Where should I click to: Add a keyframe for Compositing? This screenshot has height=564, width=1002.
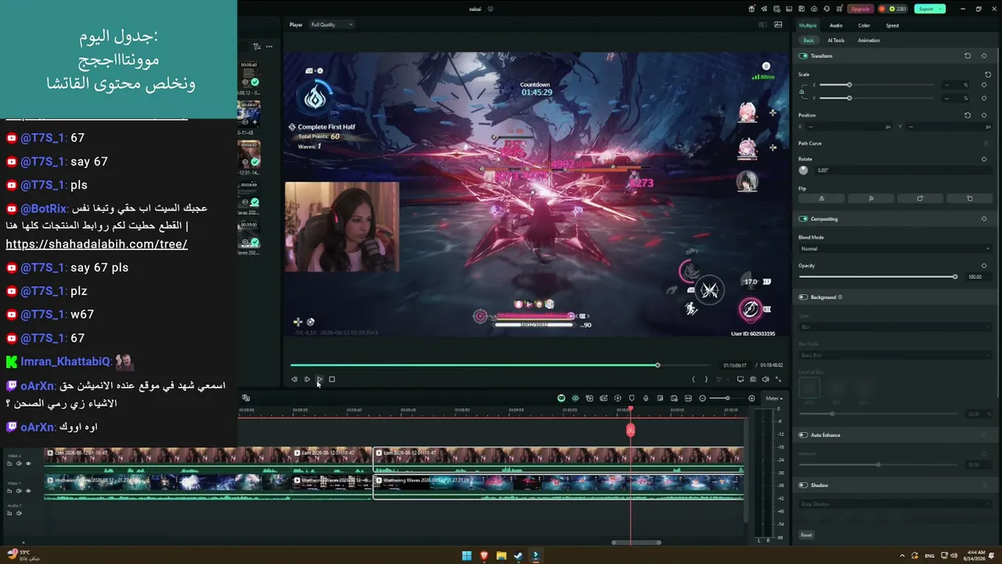coord(984,219)
